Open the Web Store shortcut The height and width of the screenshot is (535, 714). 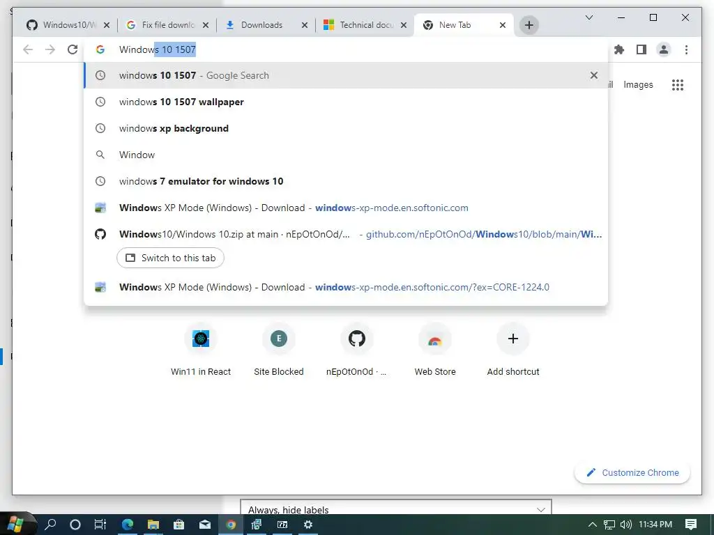point(435,350)
